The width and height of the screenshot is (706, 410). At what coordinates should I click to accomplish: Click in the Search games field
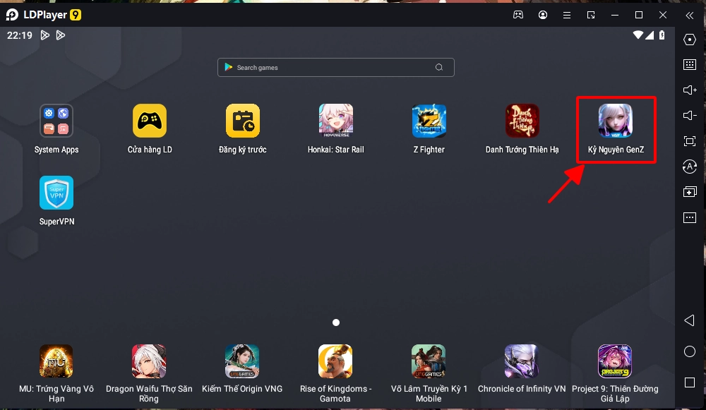coord(336,68)
